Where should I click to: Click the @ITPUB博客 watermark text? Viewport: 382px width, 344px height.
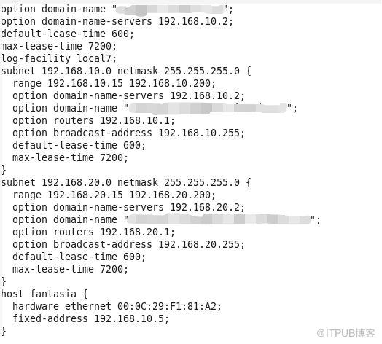pyautogui.click(x=346, y=333)
